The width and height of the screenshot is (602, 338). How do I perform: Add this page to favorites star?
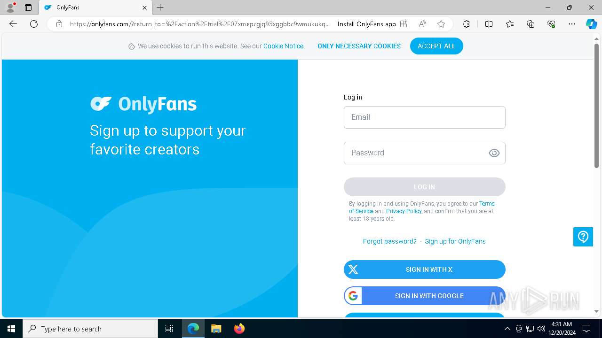441,24
